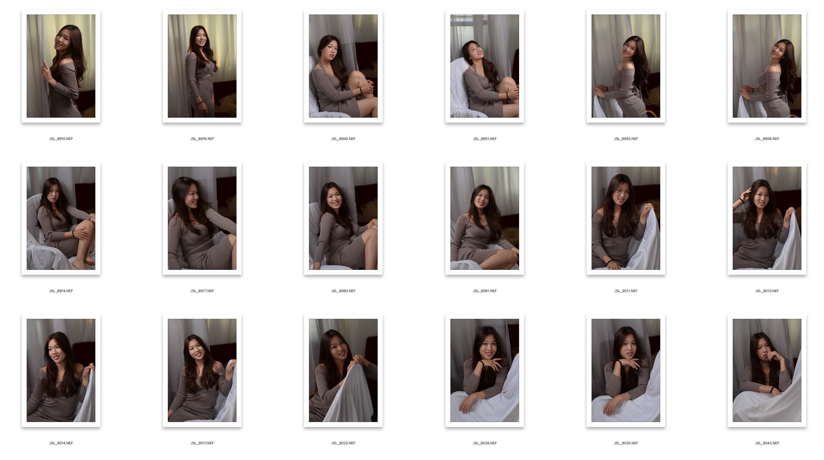Pick the JSL_9030.NEF thumbnail
This screenshot has height=460, width=824.
point(626,370)
